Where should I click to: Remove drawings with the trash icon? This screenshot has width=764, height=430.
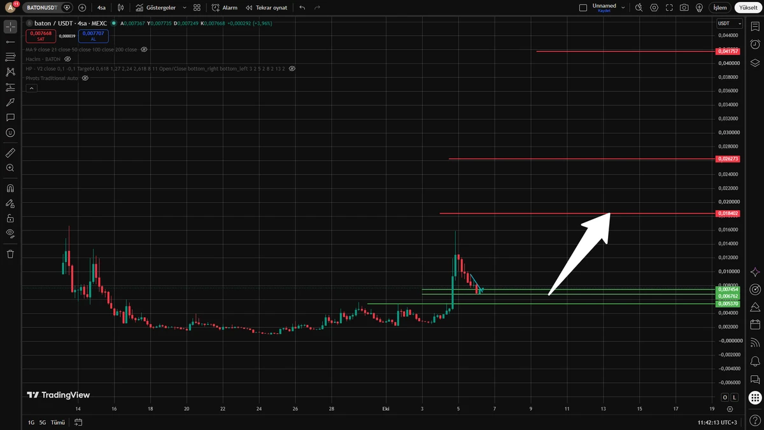[x=10, y=254]
